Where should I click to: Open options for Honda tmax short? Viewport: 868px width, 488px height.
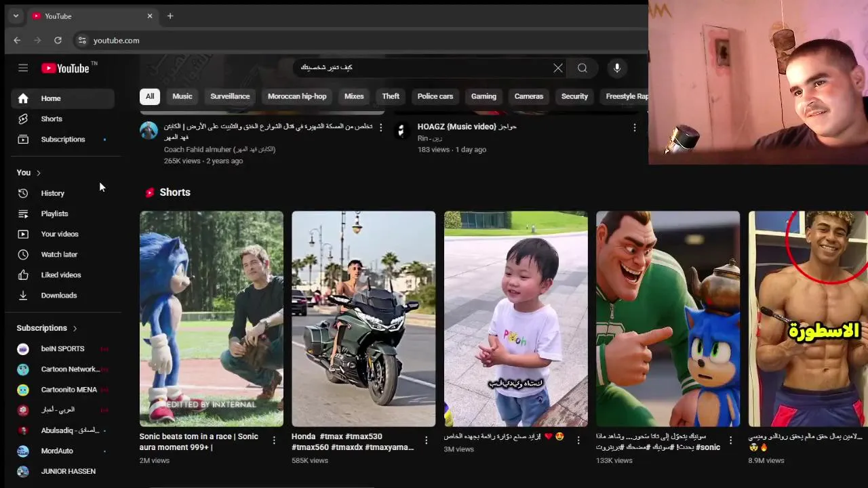point(427,441)
